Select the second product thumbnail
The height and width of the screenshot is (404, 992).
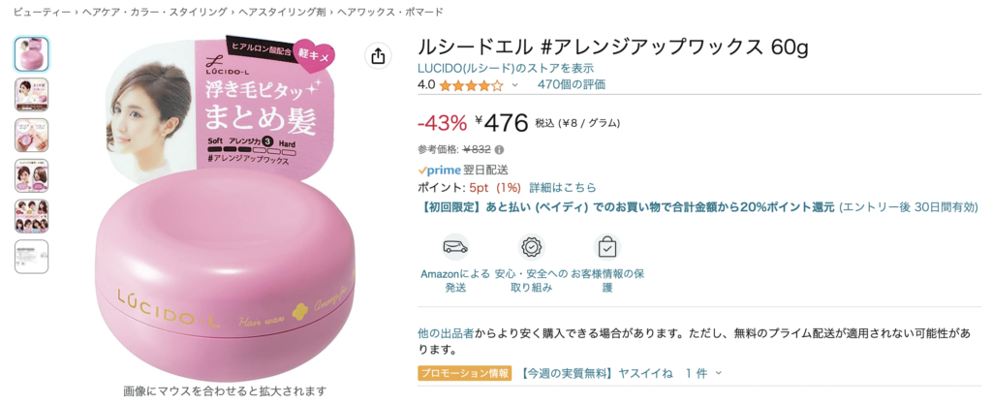pos(32,95)
